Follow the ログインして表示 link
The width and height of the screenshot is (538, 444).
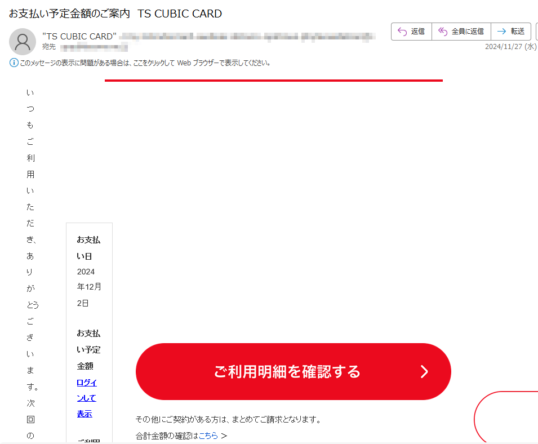tap(87, 398)
